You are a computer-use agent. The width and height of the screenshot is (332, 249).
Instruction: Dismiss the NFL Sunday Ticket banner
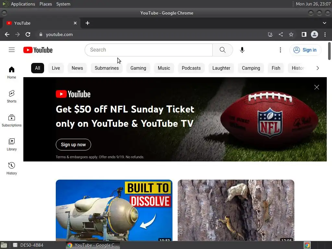pyautogui.click(x=316, y=87)
